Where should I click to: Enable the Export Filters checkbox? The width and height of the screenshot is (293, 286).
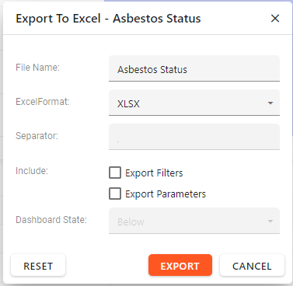115,173
